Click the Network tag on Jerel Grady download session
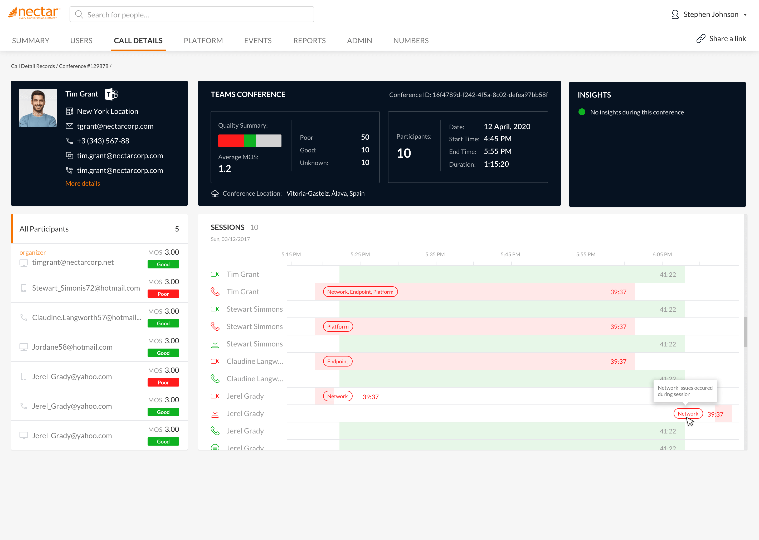This screenshot has height=540, width=759. tap(688, 414)
